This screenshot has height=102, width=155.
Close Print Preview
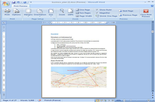click(x=146, y=13)
